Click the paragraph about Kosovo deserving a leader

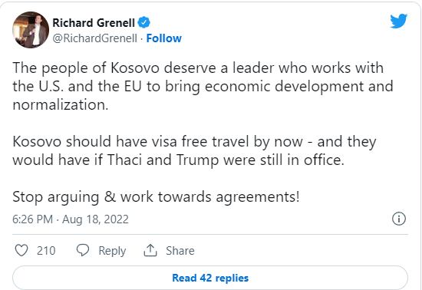(x=203, y=86)
